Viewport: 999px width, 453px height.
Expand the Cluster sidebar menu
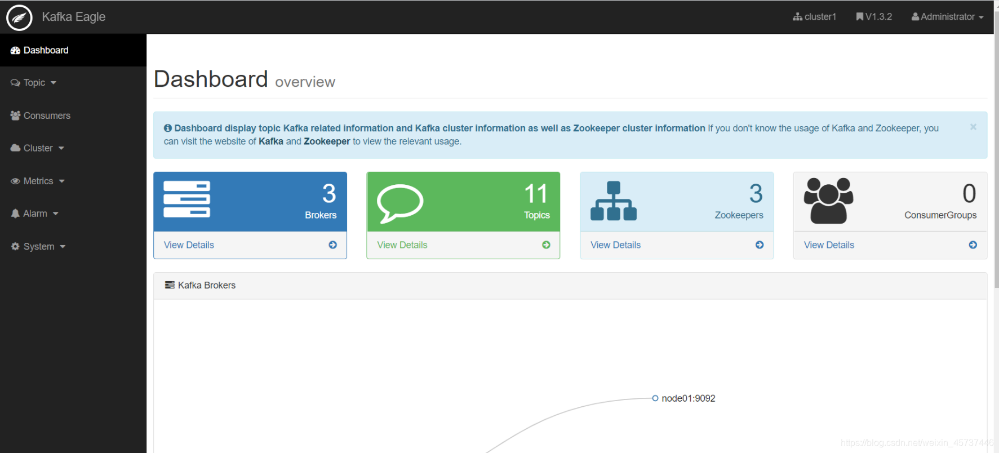73,148
